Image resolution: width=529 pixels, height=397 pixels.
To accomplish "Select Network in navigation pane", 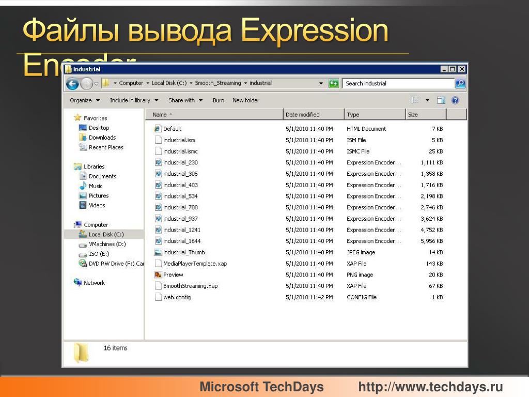I will (94, 283).
